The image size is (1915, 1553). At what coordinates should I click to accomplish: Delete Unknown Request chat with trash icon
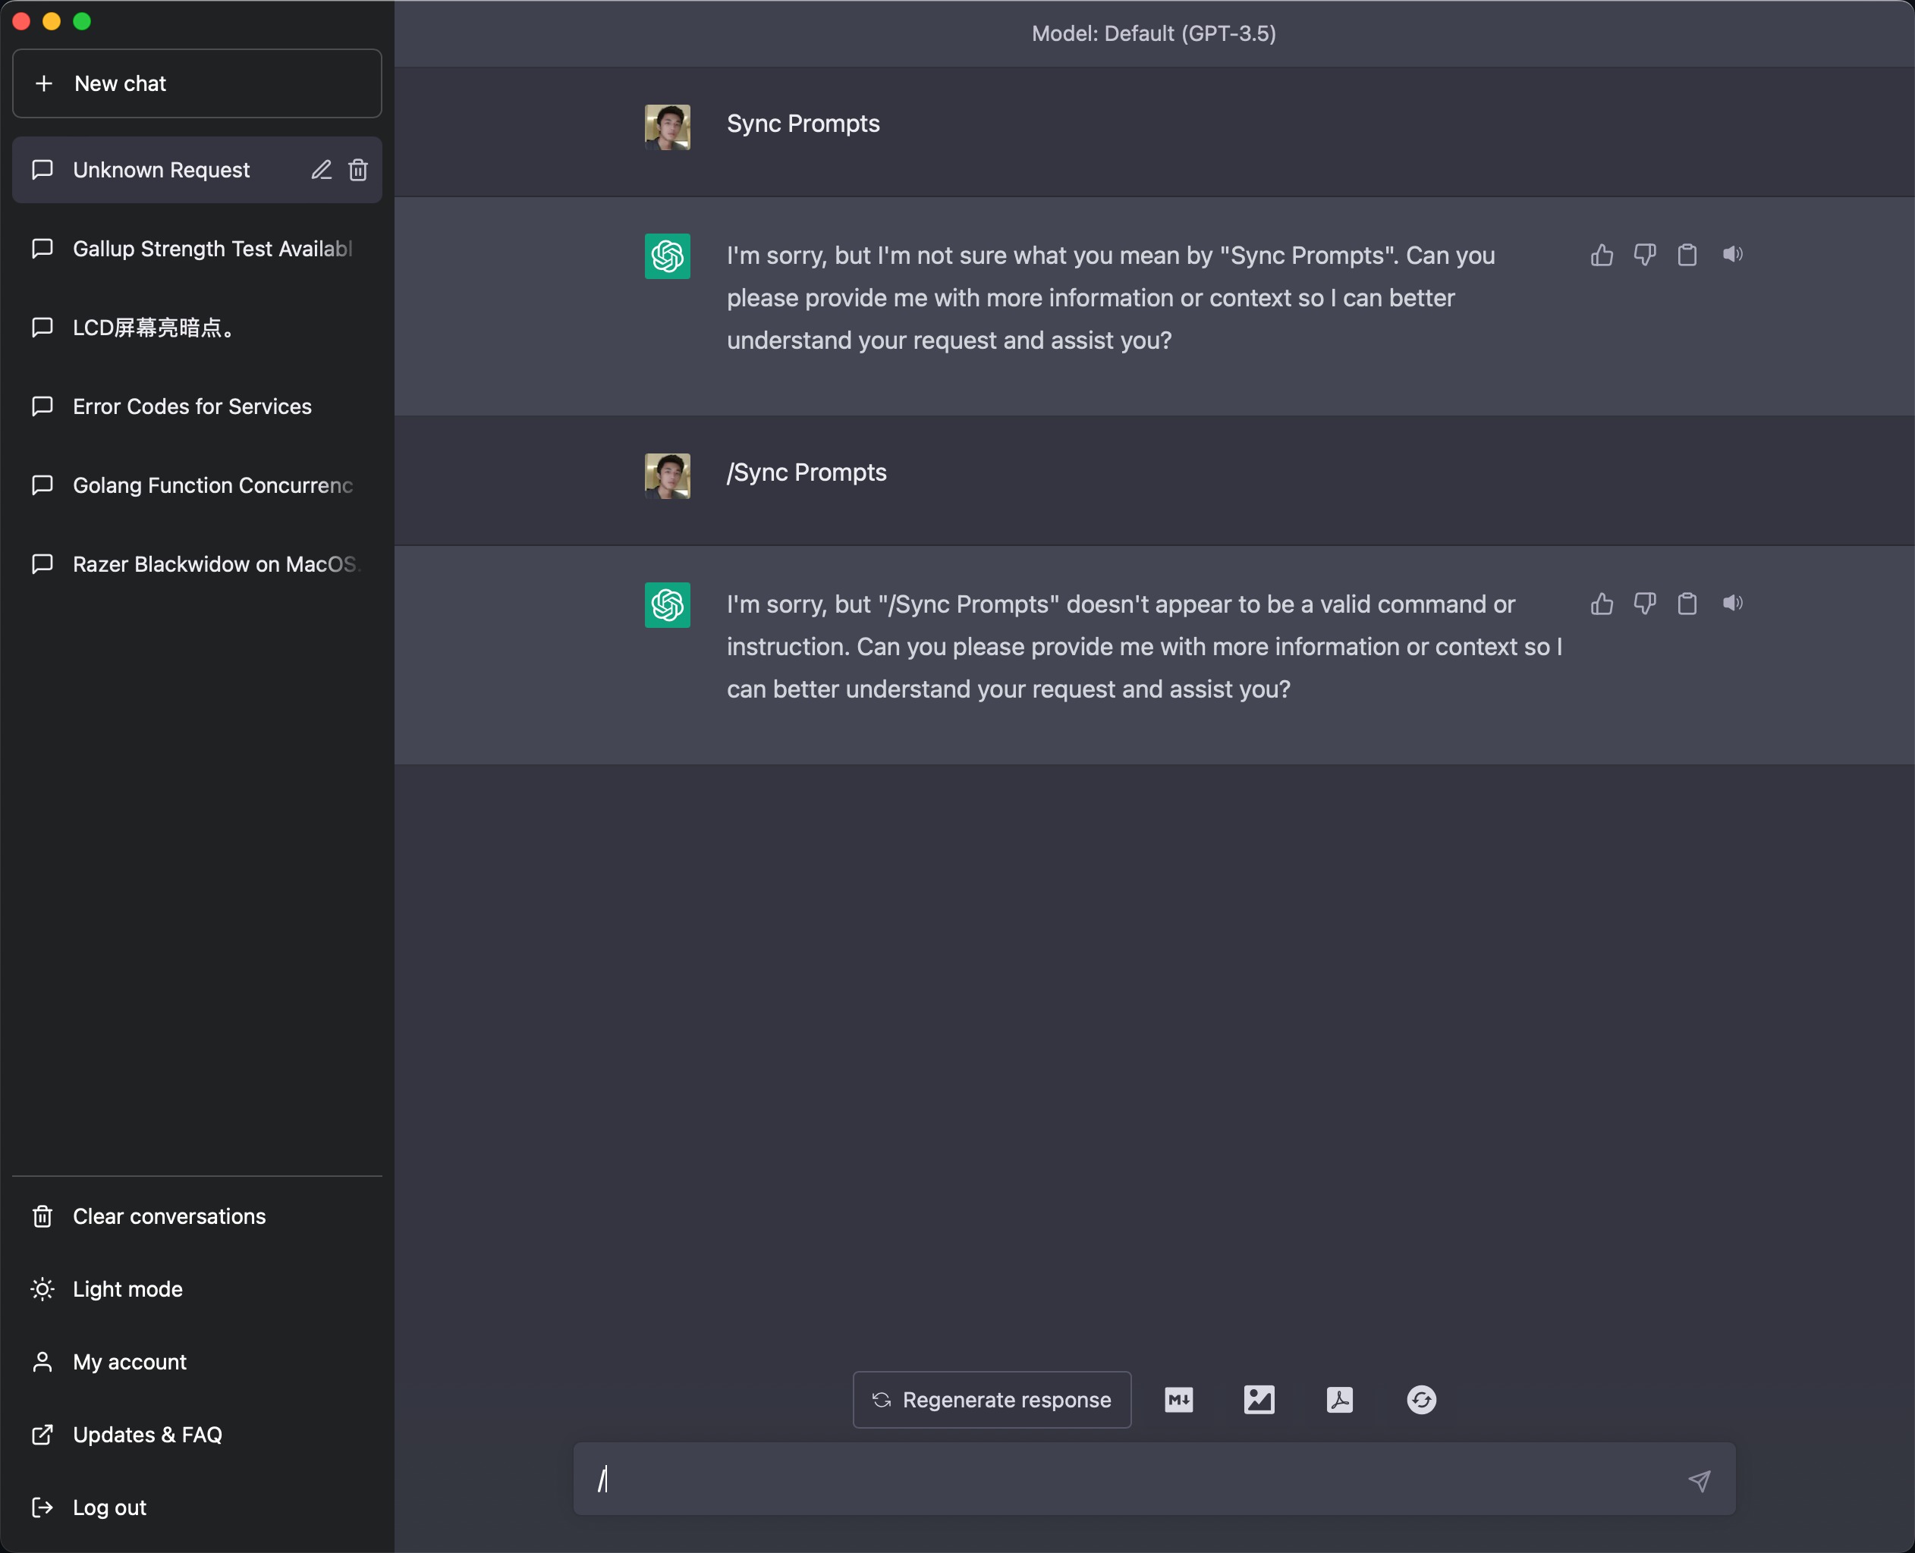tap(358, 170)
